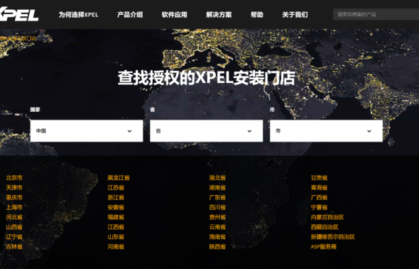
Task: Open the 国家 dropdown showing 中国
Action: (x=87, y=131)
